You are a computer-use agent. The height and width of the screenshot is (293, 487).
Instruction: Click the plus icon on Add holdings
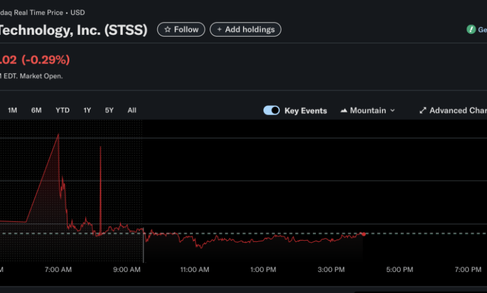[219, 29]
